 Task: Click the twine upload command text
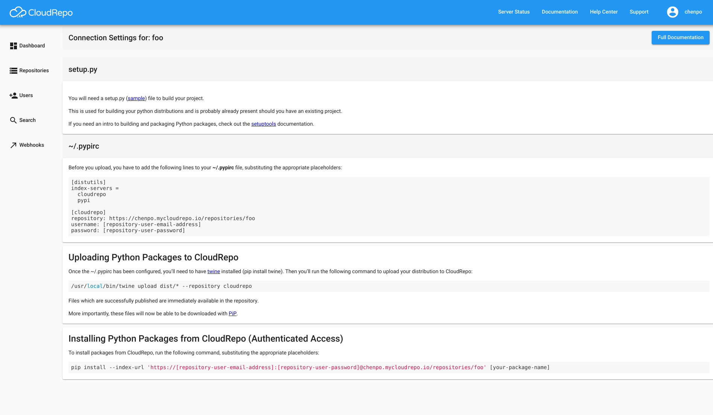pyautogui.click(x=161, y=286)
